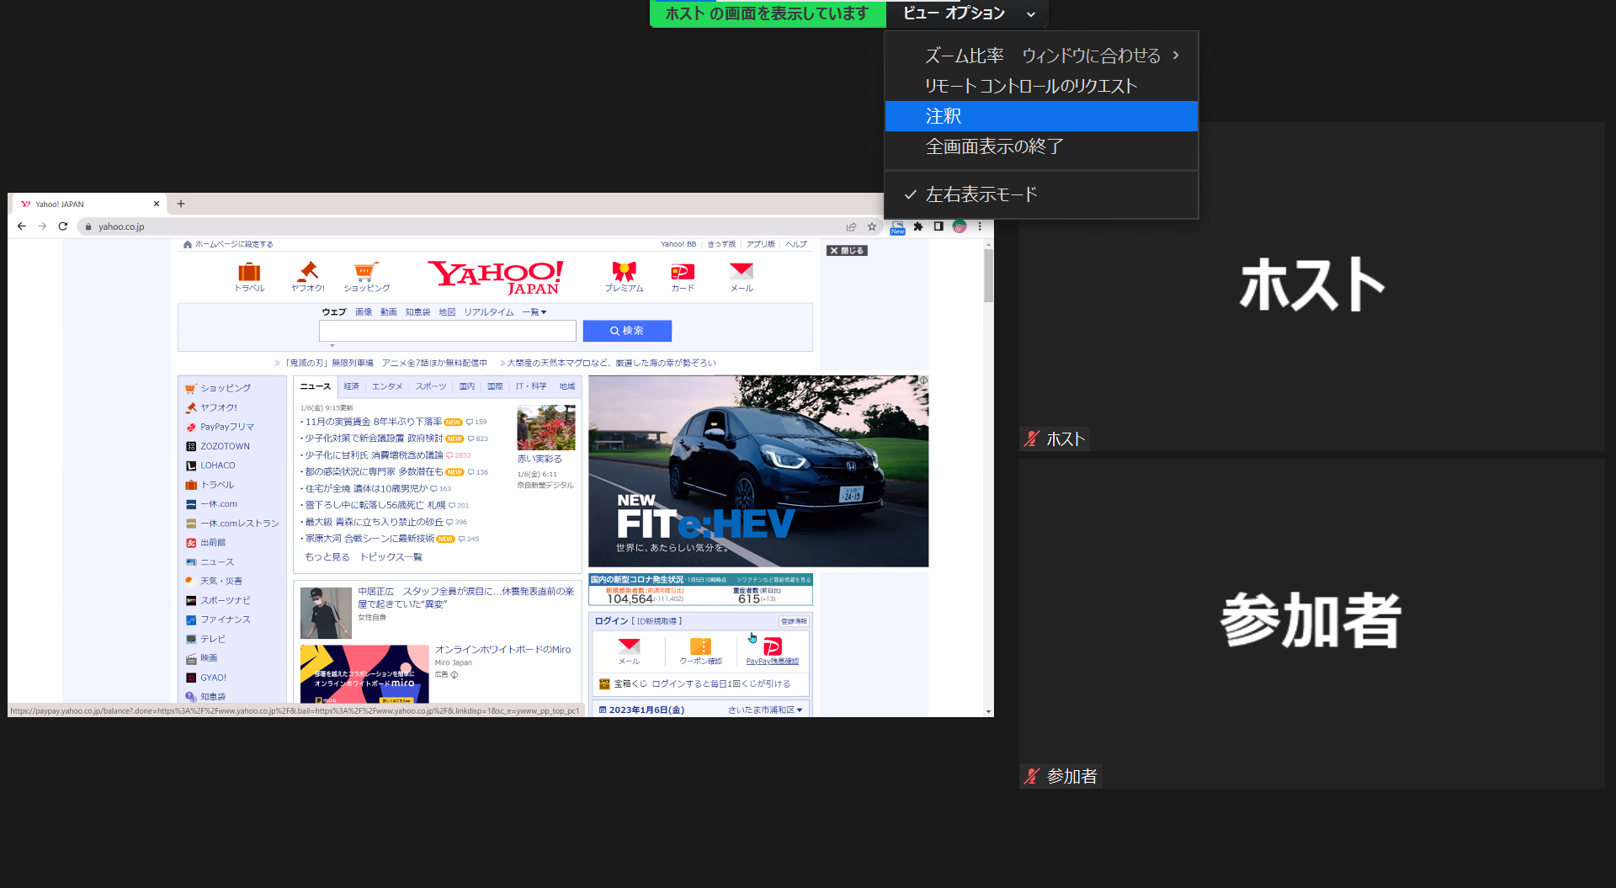Click the shopping cart (ショッピング) icon

click(365, 272)
